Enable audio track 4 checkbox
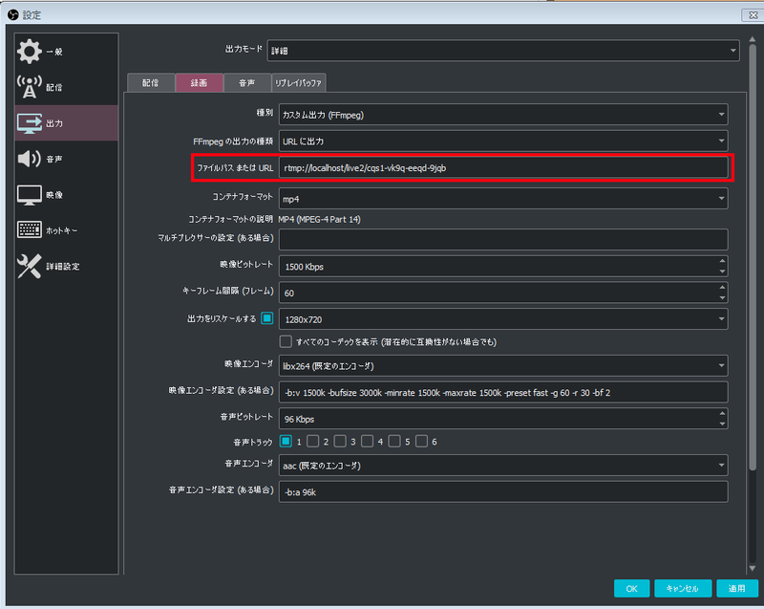This screenshot has width=764, height=609. point(368,442)
